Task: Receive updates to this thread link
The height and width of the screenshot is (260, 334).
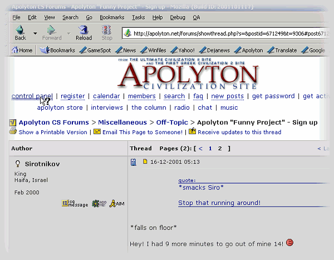Action: pos(239,133)
